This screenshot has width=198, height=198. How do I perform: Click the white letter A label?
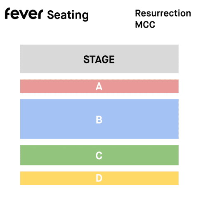99,86
